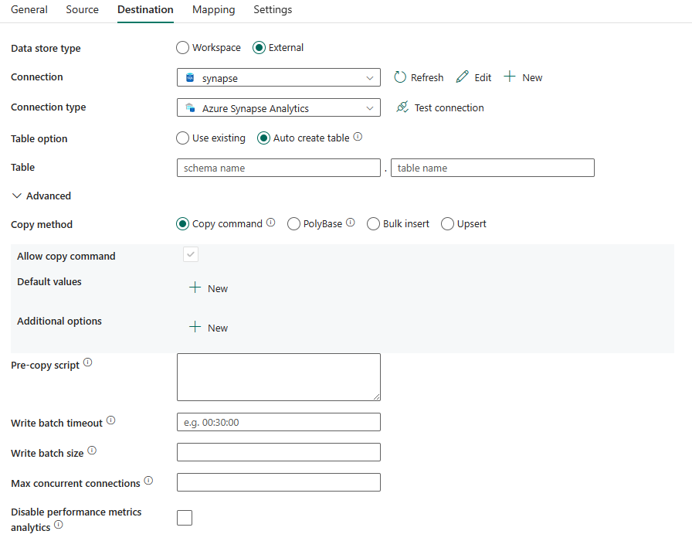Toggle the Allow copy command checkbox
Screen dimensions: 692x558
191,254
